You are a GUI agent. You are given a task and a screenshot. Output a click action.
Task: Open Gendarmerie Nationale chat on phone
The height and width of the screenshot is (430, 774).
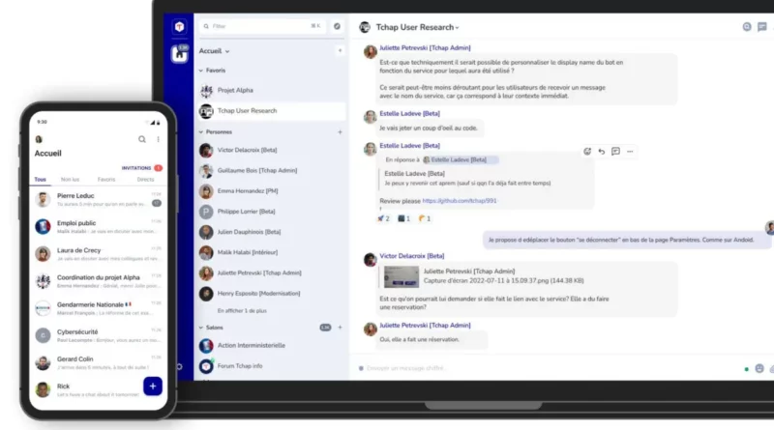click(x=99, y=308)
